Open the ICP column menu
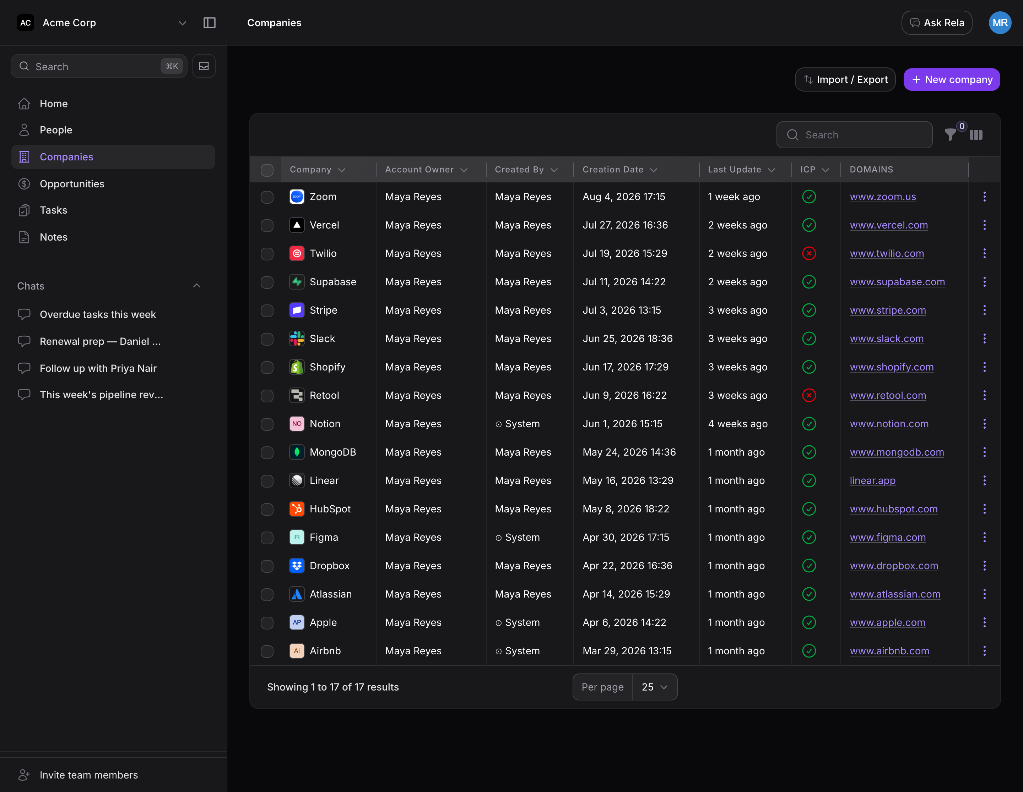Screen dimensions: 1023x792 pyautogui.click(x=826, y=170)
